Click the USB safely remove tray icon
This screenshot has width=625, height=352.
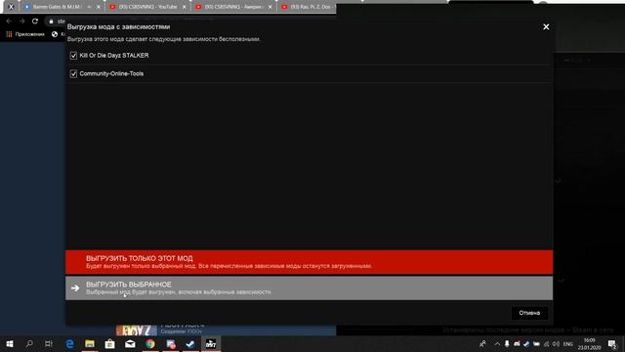tap(507, 343)
